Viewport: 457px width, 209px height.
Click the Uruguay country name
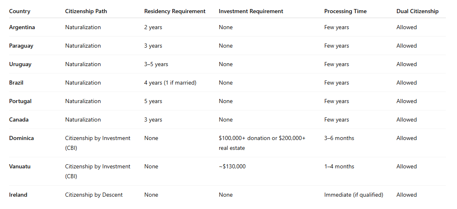(20, 64)
